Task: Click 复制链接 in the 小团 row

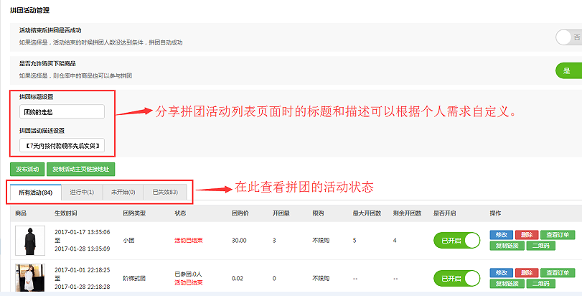Action: coord(507,246)
